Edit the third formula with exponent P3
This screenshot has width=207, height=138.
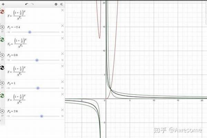click(17, 71)
